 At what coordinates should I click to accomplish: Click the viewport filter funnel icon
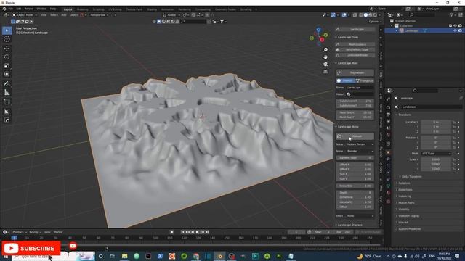coord(222,21)
